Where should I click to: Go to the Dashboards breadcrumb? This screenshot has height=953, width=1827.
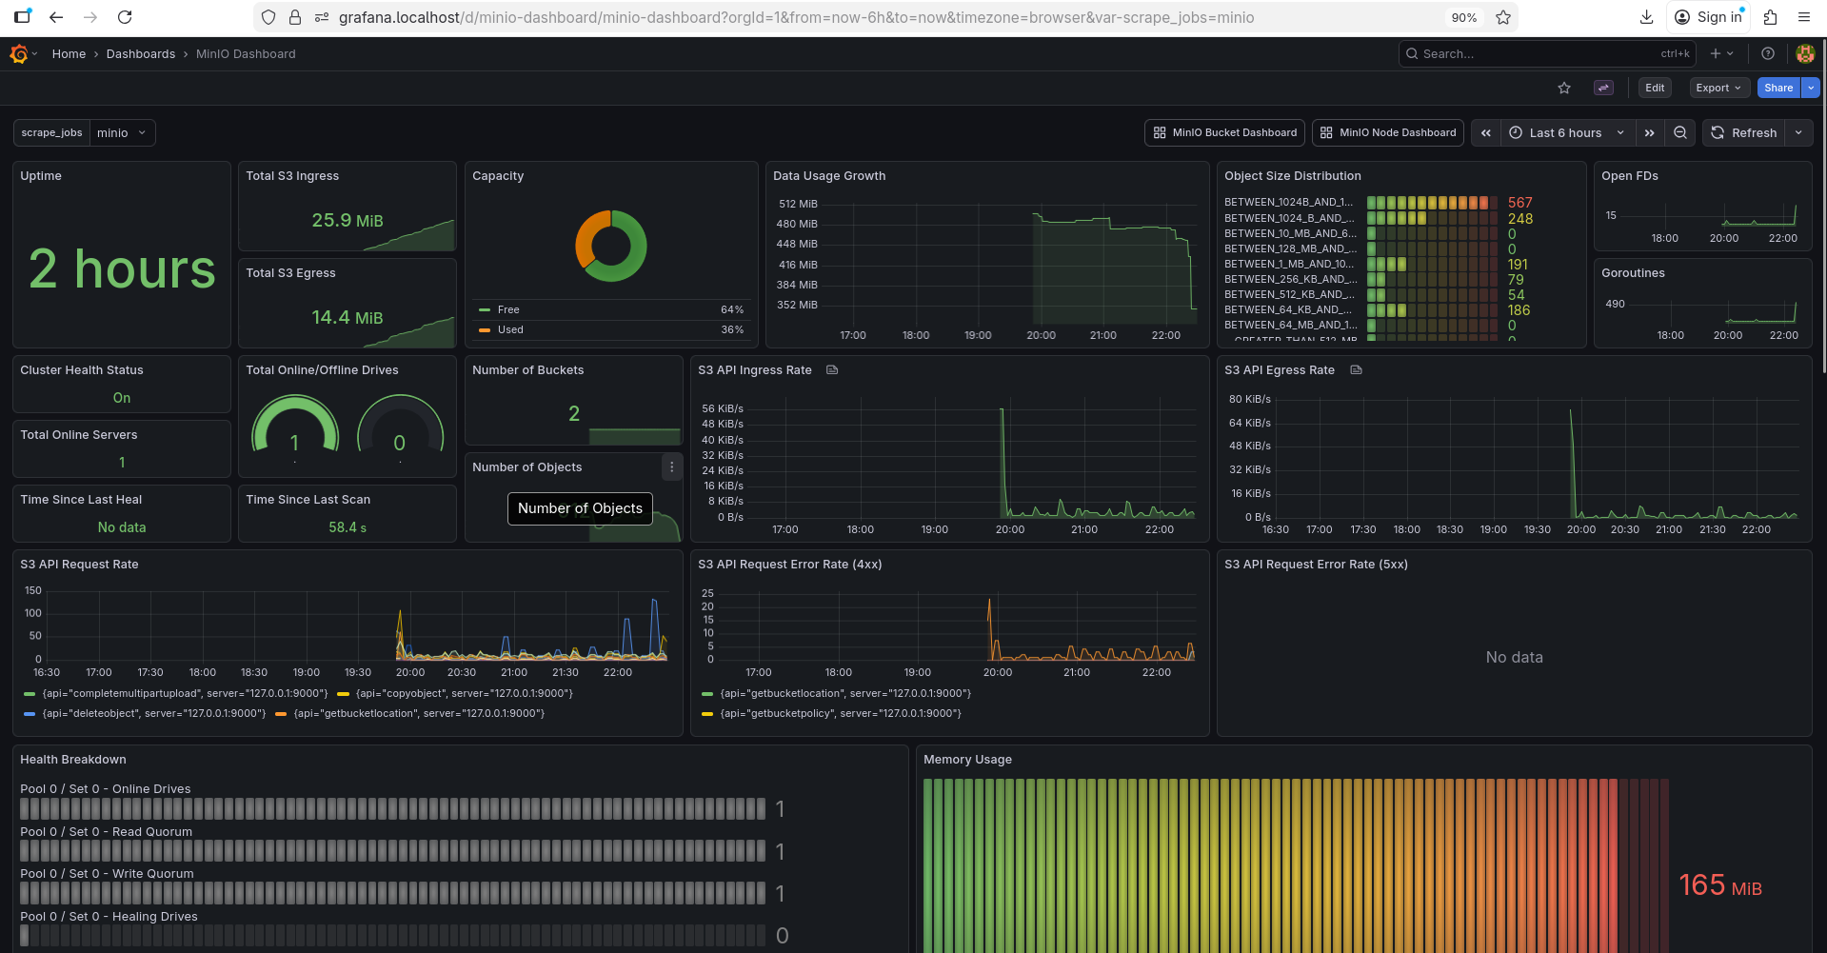pyautogui.click(x=141, y=54)
